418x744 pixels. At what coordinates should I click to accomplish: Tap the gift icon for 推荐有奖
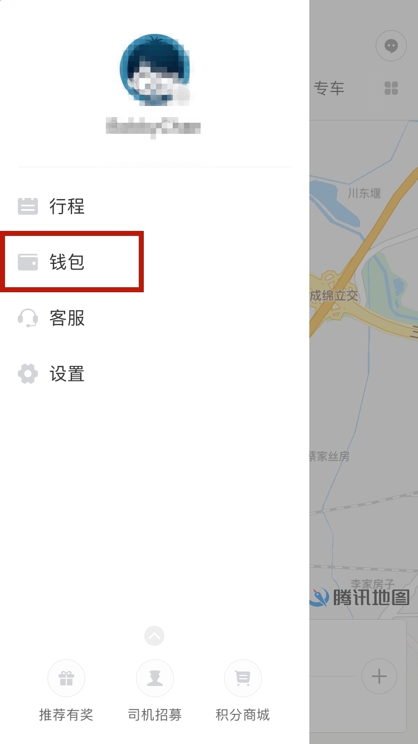pos(66,678)
